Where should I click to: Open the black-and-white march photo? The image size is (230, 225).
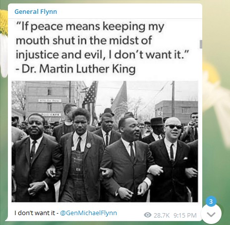[x=105, y=141]
